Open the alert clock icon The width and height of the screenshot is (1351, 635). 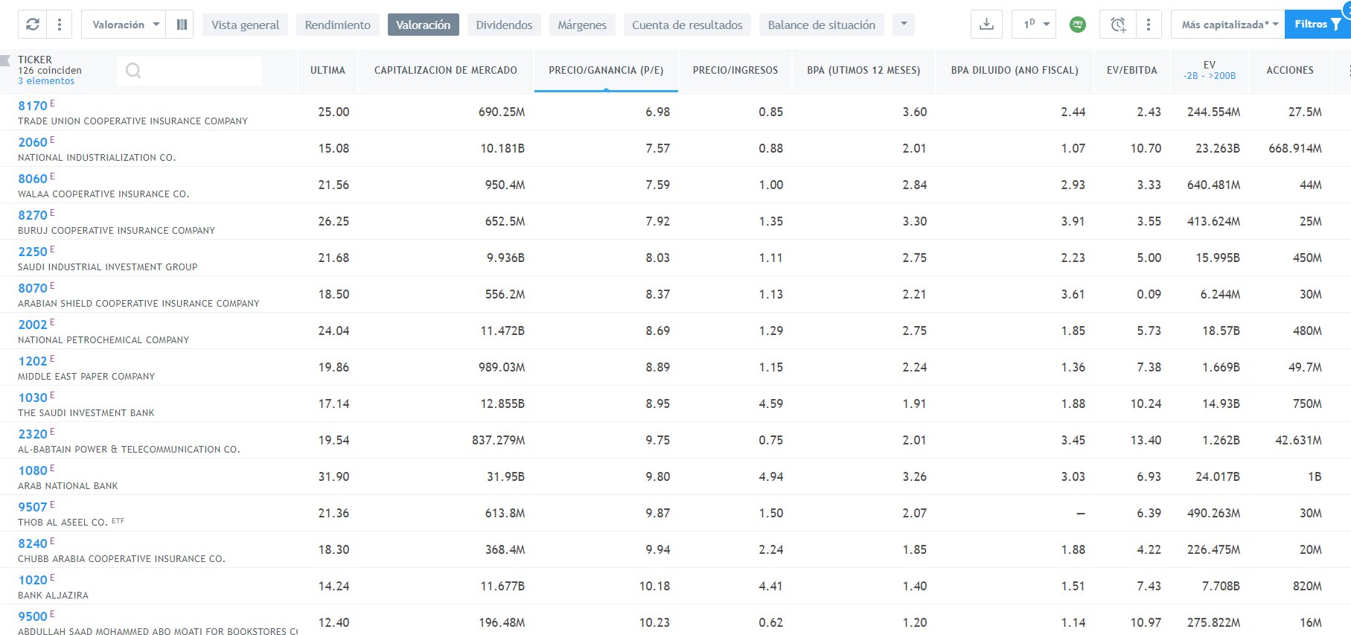(1118, 25)
